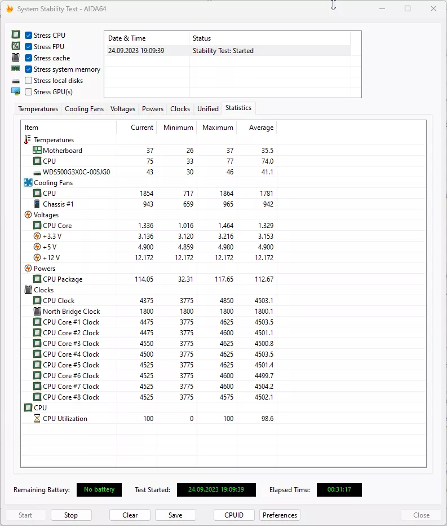This screenshot has height=526, width=447.
Task: Click the No battery indicator
Action: [99, 489]
